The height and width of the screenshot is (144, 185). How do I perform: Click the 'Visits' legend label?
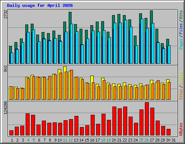181,78
